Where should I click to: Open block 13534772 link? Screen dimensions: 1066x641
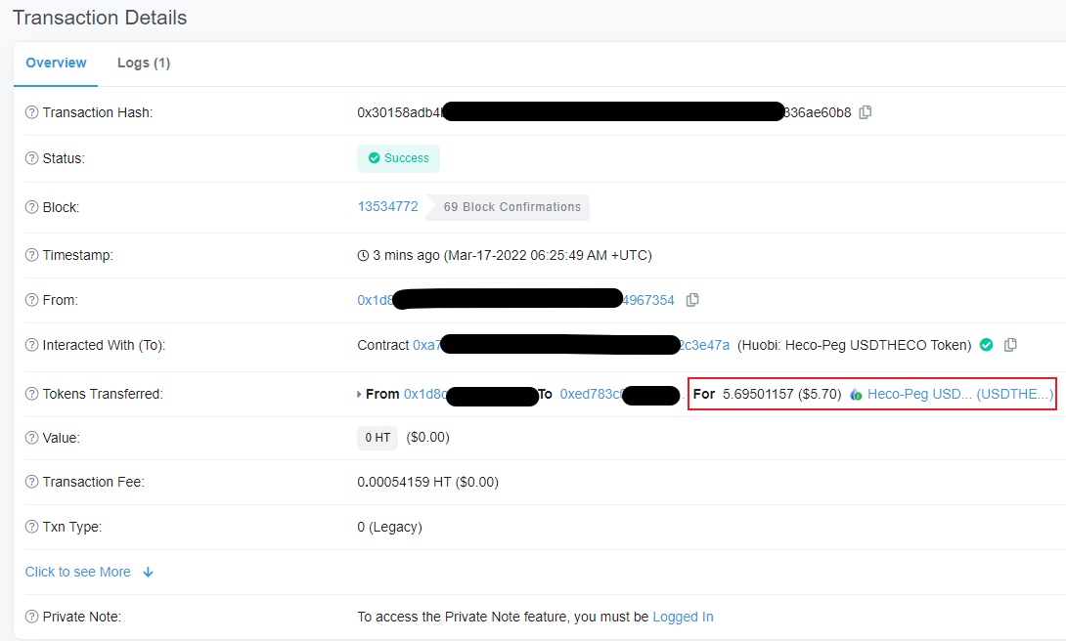(x=387, y=206)
